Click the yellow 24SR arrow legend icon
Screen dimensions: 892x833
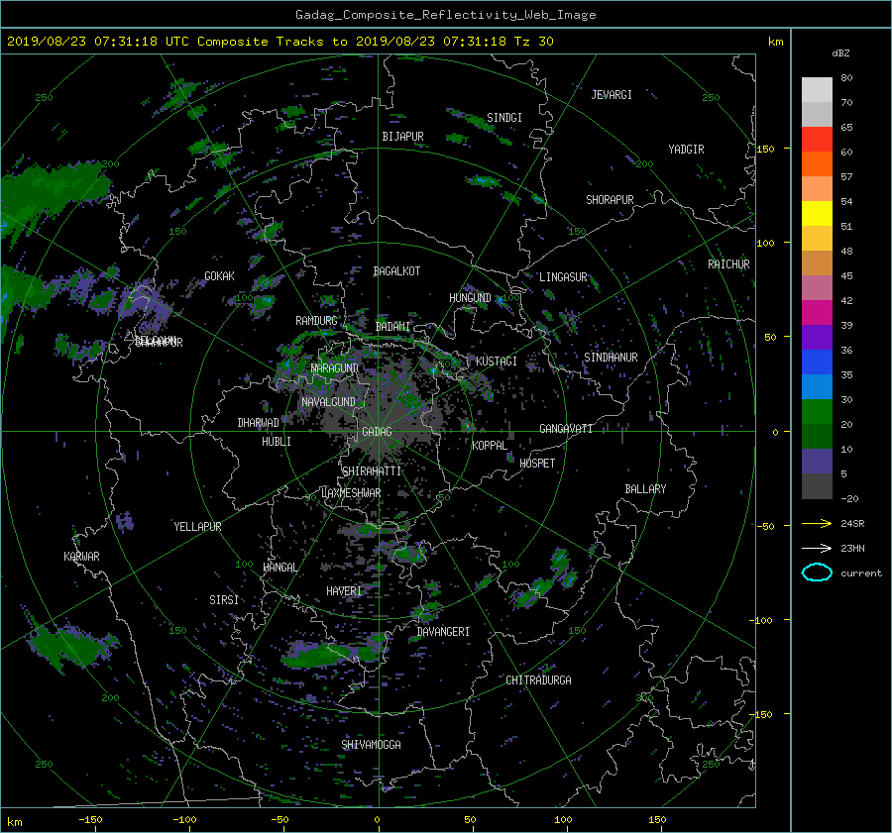tap(817, 523)
